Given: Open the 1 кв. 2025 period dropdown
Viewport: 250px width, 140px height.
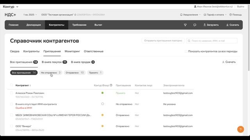Looking at the screenshot, I should [30, 15].
